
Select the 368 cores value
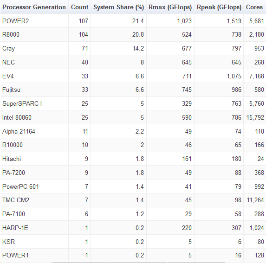coord(259,173)
